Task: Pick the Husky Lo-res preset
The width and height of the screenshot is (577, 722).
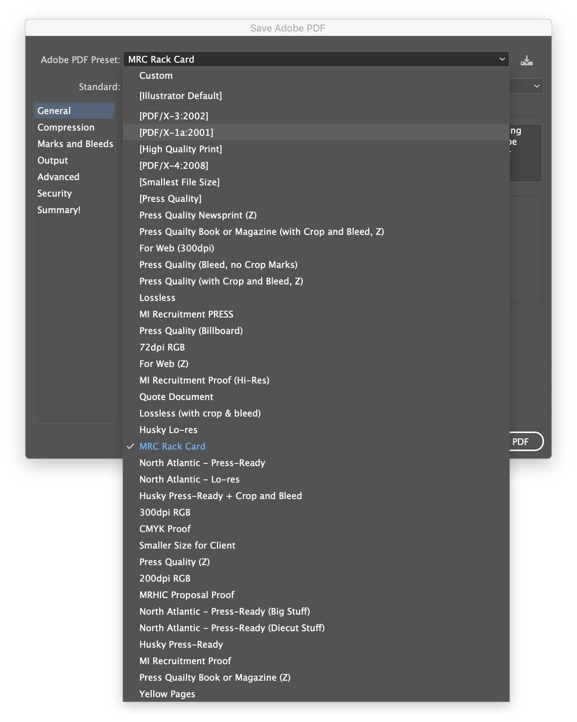Action: pyautogui.click(x=316, y=430)
